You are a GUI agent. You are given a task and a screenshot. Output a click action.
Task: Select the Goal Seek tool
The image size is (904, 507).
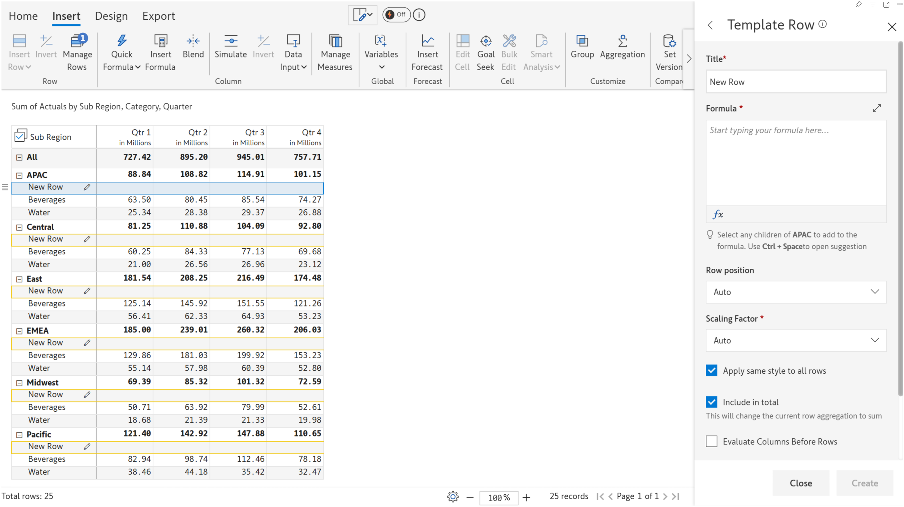[x=485, y=52]
